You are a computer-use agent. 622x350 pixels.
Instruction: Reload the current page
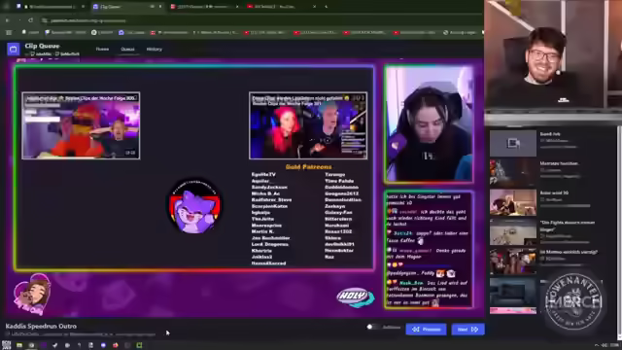click(30, 20)
